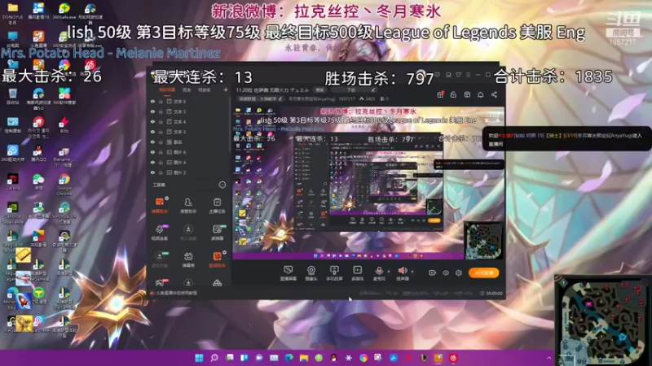Open the 弹幕秀 tool

188,259
